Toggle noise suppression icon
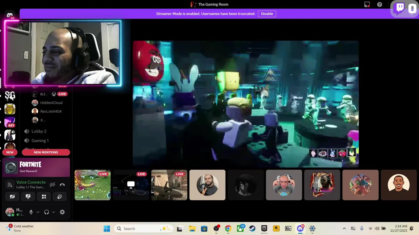The height and width of the screenshot is (235, 419). coord(52,185)
